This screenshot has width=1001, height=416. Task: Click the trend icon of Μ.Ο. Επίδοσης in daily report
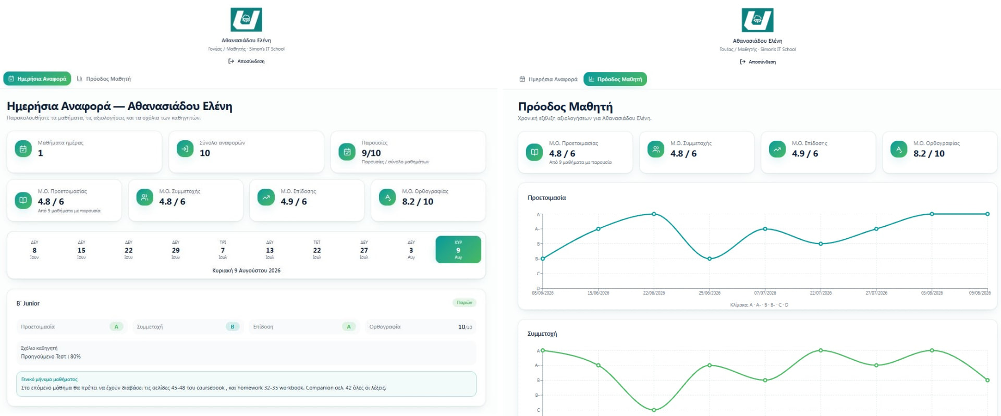coord(266,197)
